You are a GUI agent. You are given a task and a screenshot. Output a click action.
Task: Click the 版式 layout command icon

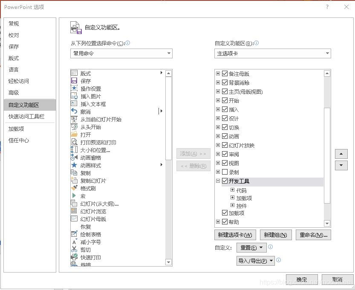click(74, 73)
